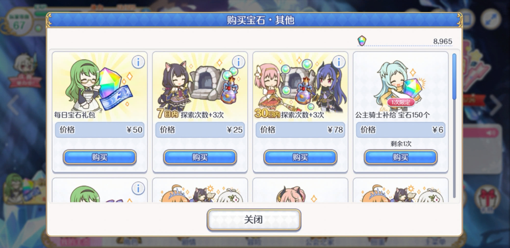Close the dialog with the 关闭 button

pos(254,220)
